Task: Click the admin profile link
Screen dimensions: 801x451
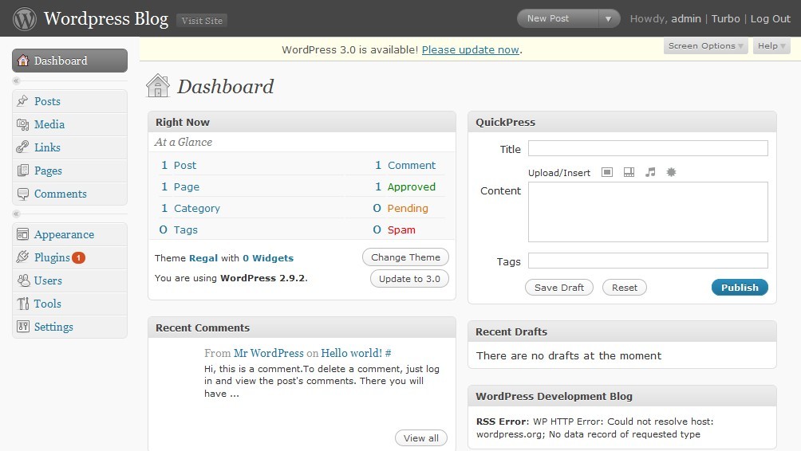Action: (685, 19)
